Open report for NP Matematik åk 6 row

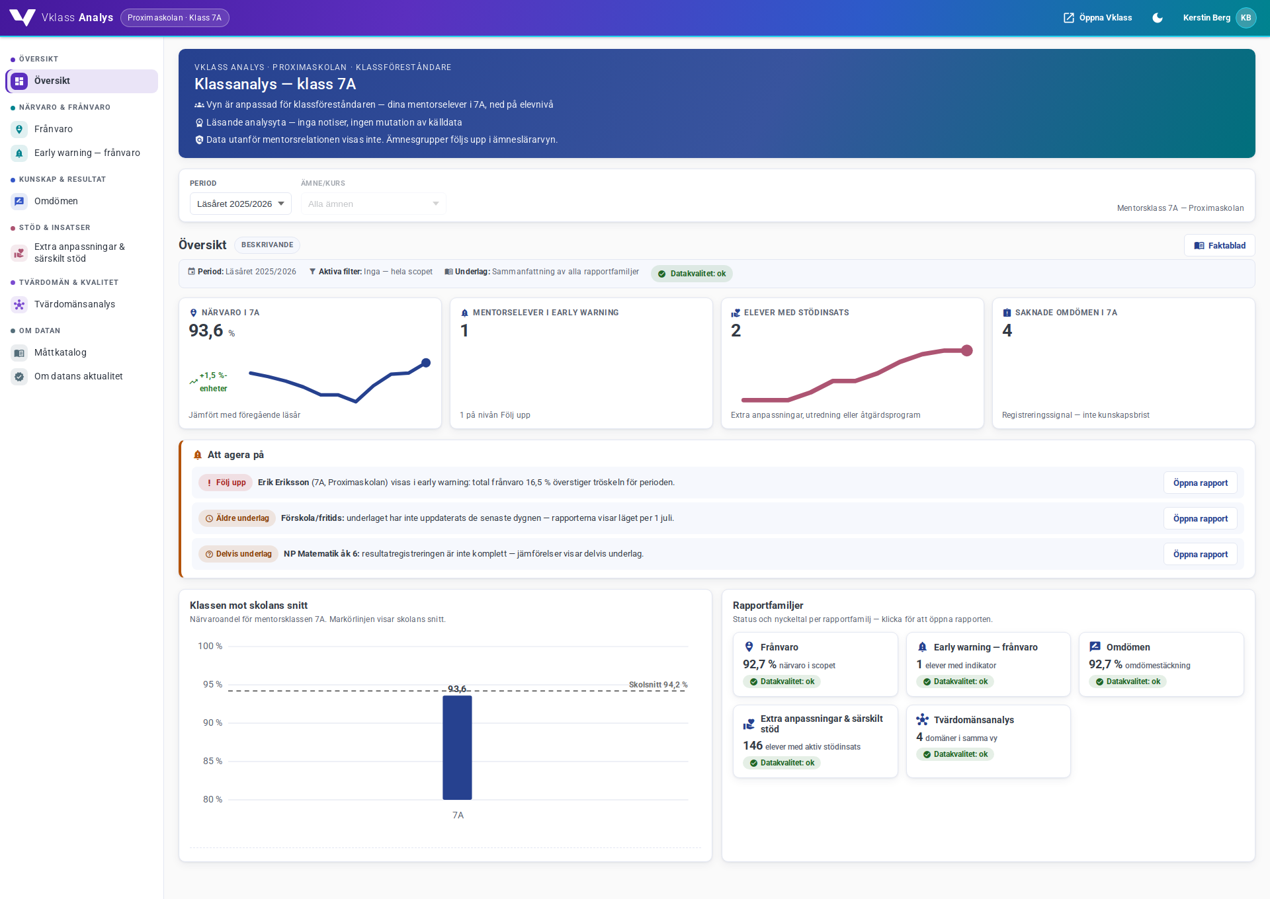coord(1200,555)
